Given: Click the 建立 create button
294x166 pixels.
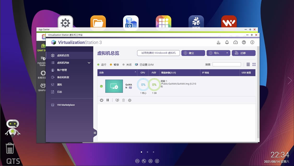Looking at the screenshot, I should point(193,53).
